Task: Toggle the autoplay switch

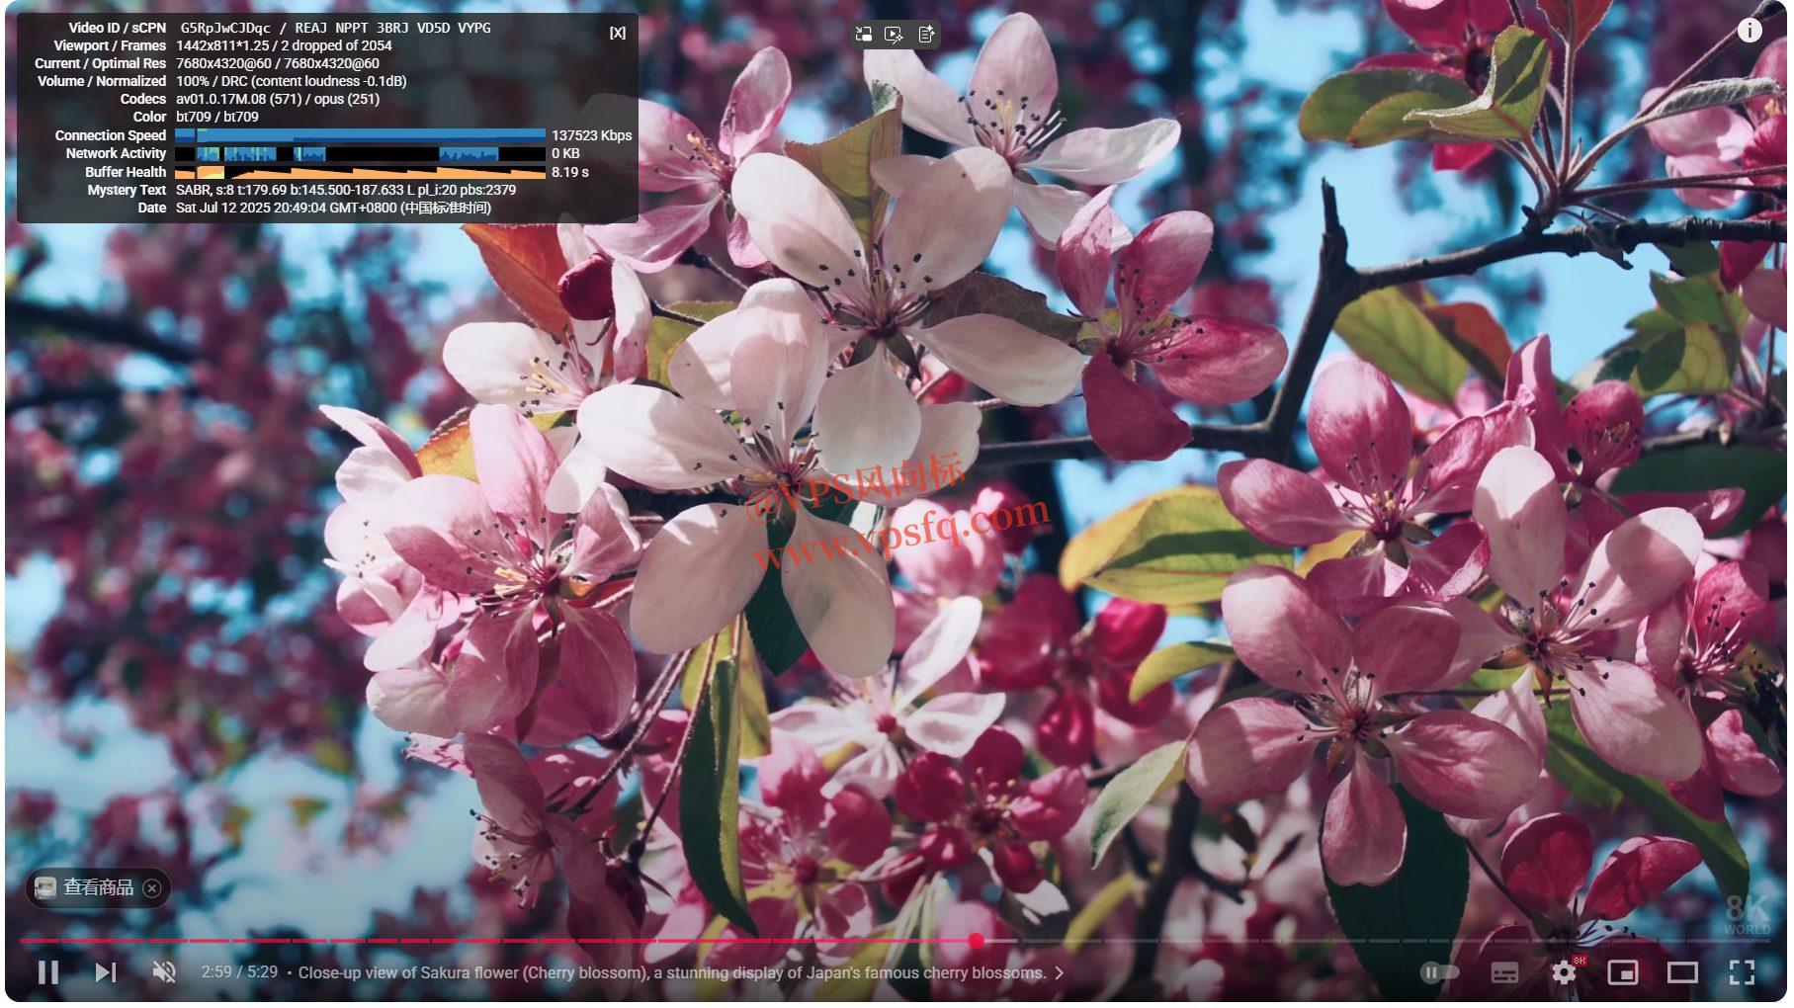Action: click(1439, 972)
